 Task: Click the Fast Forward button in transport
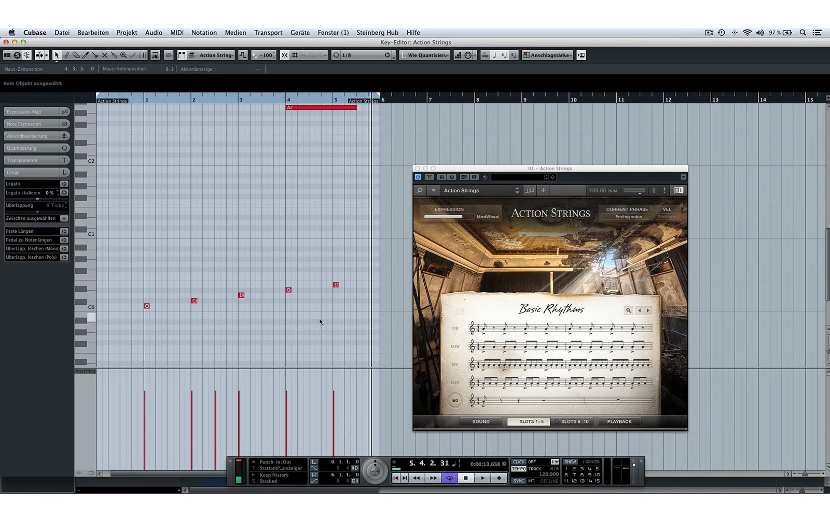433,478
